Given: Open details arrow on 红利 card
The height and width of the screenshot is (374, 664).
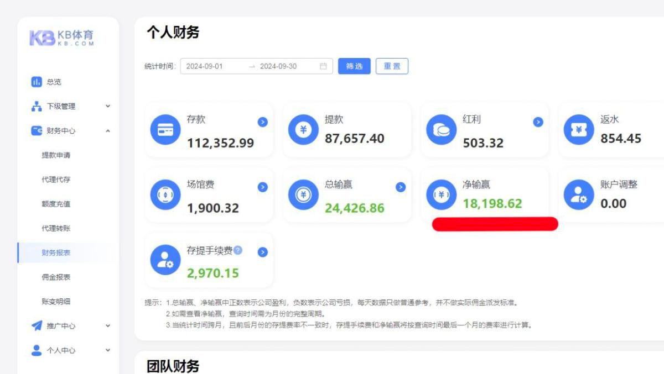Looking at the screenshot, I should [x=538, y=122].
